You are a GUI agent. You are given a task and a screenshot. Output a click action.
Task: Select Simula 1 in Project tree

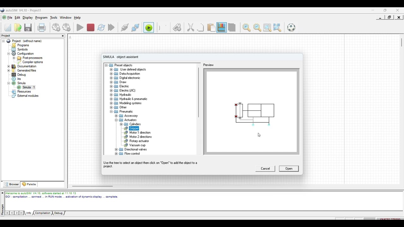[29, 87]
